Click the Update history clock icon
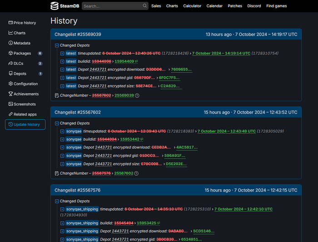 click(10, 124)
